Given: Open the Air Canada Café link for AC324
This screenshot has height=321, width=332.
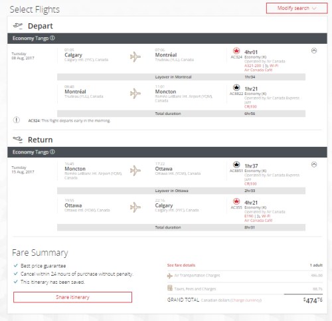Looking at the screenshot, I should pyautogui.click(x=258, y=70).
